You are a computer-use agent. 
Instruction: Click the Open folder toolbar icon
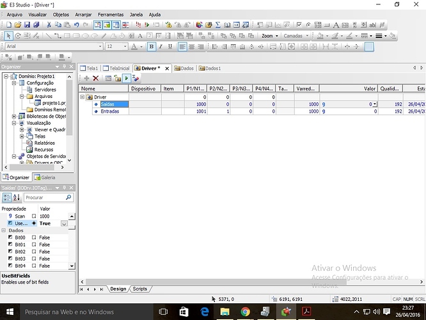tap(18, 25)
